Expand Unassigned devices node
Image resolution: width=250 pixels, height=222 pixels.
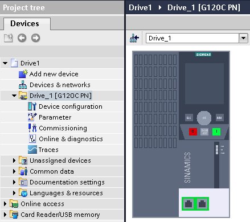pyautogui.click(x=14, y=161)
